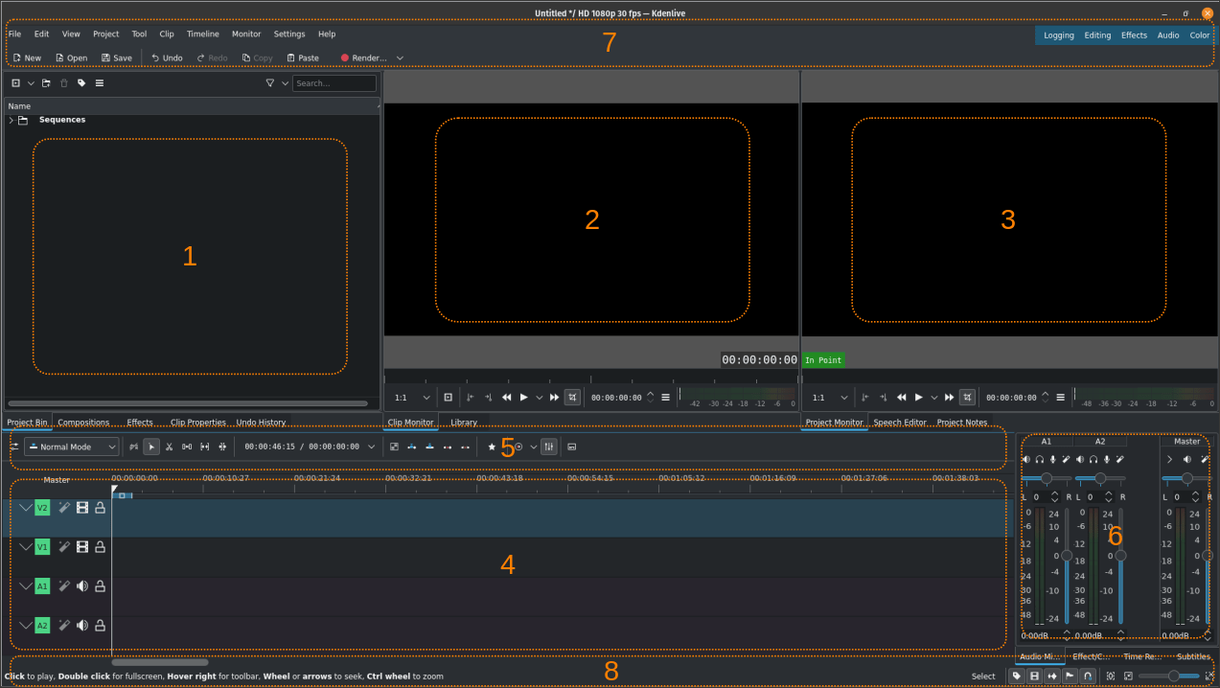Enable headphone monitoring on A2 mixer channel
1220x688 pixels.
pos(1093,460)
